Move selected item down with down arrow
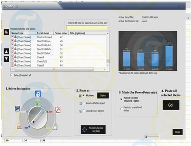The height and width of the screenshot is (146, 191). [x=6, y=59]
